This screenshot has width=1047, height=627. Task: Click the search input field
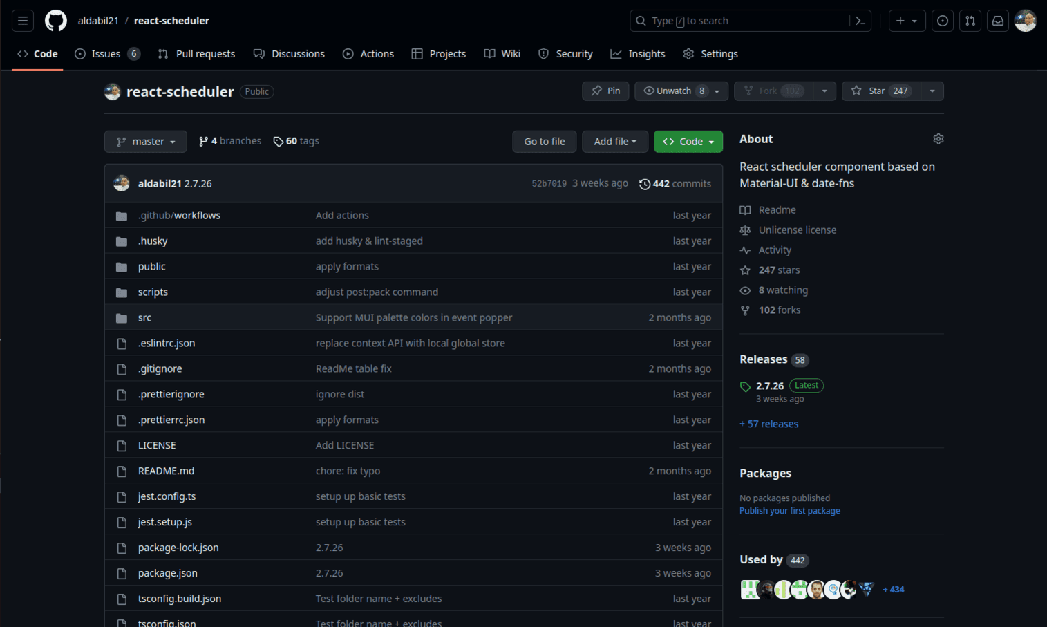(739, 21)
